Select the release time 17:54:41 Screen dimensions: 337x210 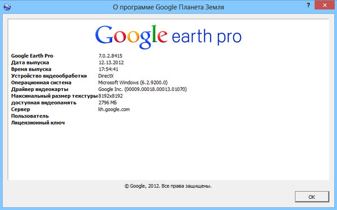(108, 69)
